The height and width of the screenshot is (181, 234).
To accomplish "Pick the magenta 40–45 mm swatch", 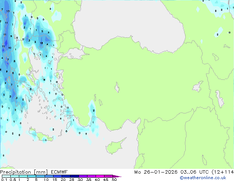I will tap(100, 176).
